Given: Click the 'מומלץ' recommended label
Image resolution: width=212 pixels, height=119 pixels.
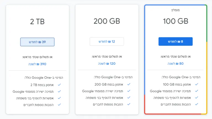Looking at the screenshot, I should (176, 10).
